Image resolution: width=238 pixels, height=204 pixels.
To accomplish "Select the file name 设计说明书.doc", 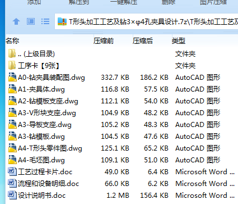I will coord(41,196).
